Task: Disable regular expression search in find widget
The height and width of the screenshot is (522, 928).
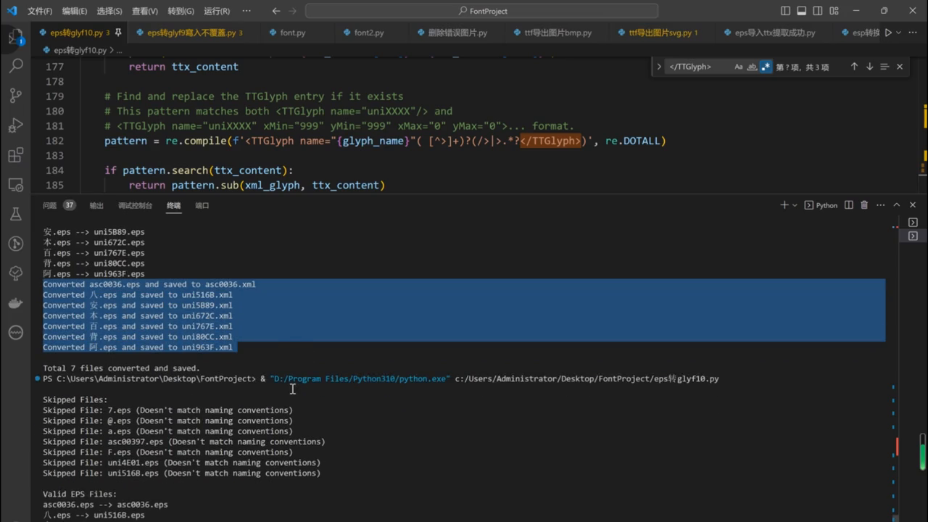Action: click(766, 67)
